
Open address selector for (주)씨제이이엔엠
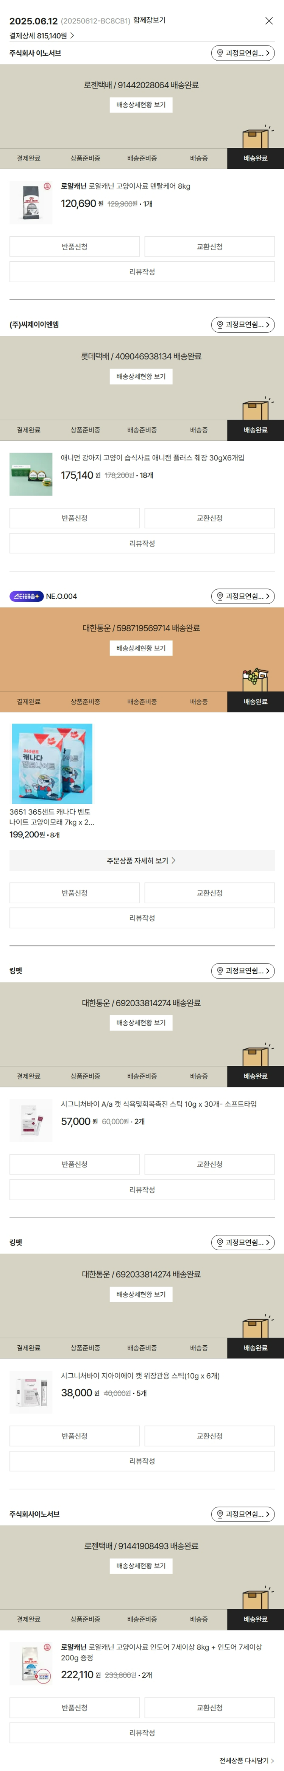243,325
